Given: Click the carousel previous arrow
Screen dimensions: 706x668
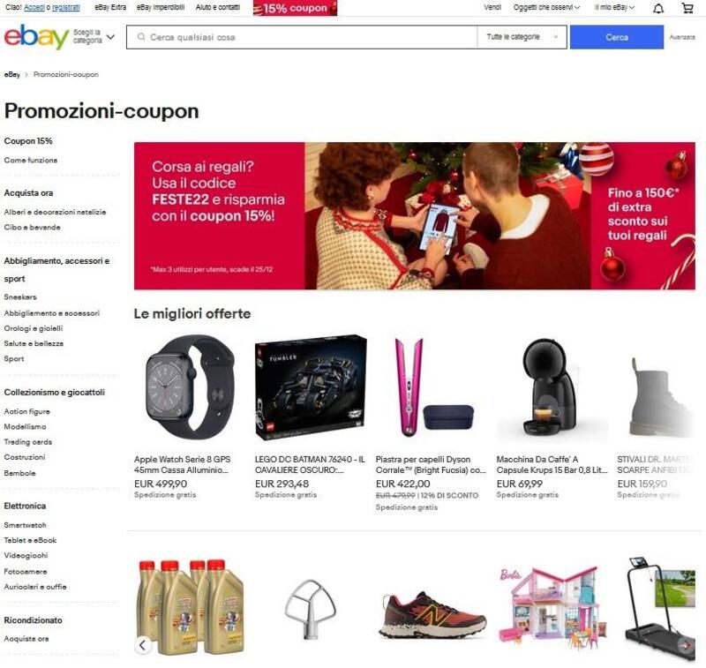Looking at the screenshot, I should point(142,645).
